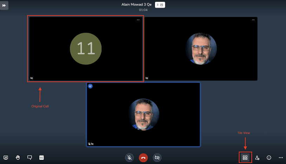Viewport: 286px width, 164px height.
Task: Select the bottom active speaker tile
Action: click(x=143, y=115)
